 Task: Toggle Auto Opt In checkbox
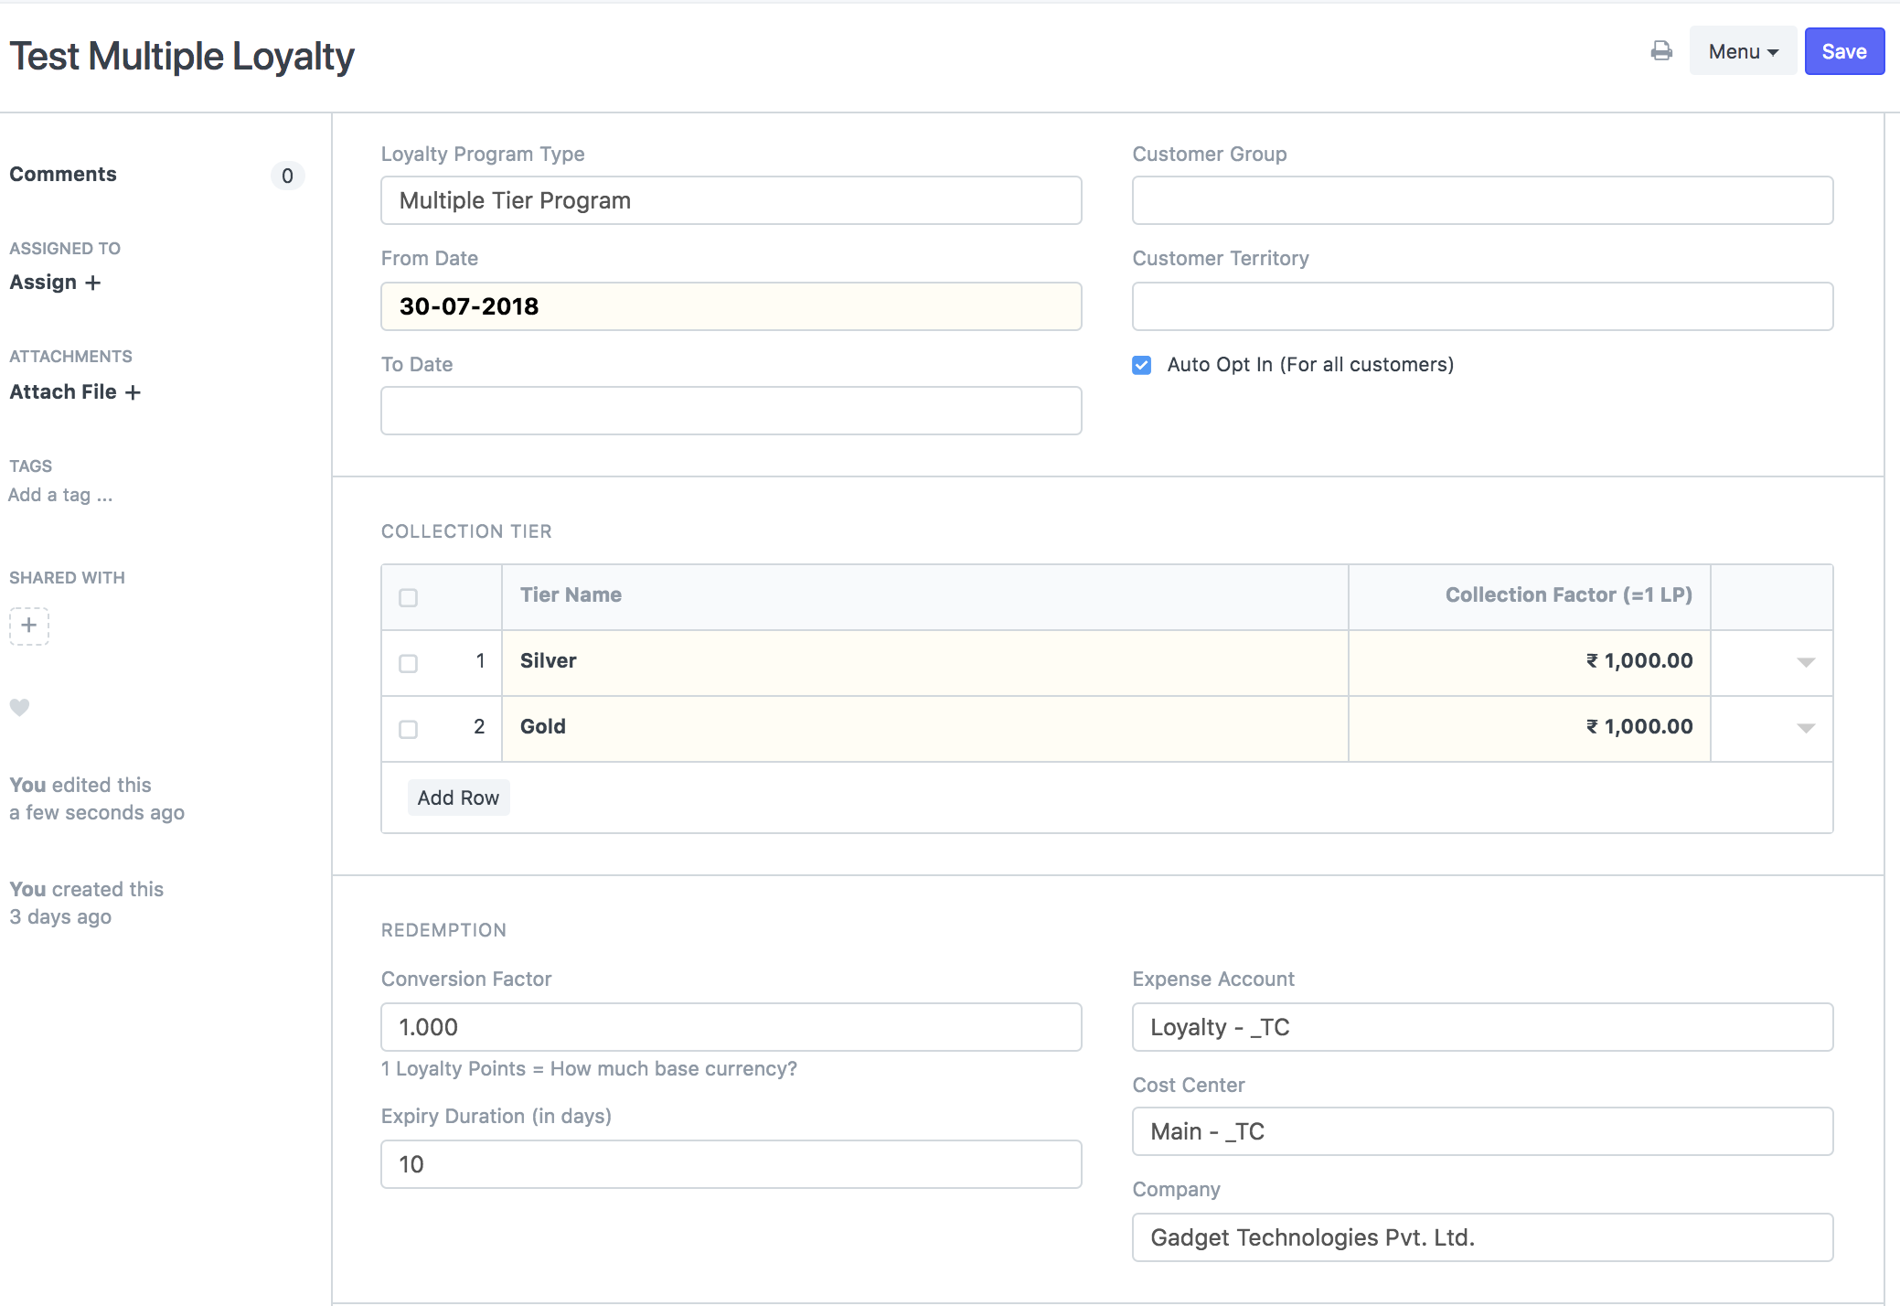pyautogui.click(x=1141, y=365)
